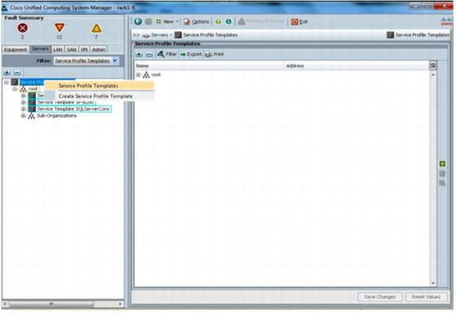This screenshot has height=313, width=456.
Task: Switch to the VM tab
Action: pos(84,50)
